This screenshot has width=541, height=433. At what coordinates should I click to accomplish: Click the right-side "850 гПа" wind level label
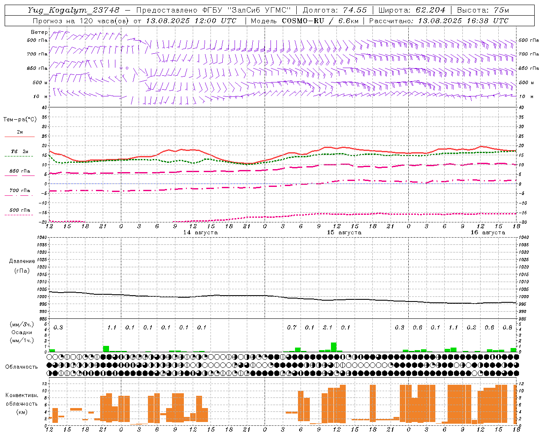tap(529, 68)
